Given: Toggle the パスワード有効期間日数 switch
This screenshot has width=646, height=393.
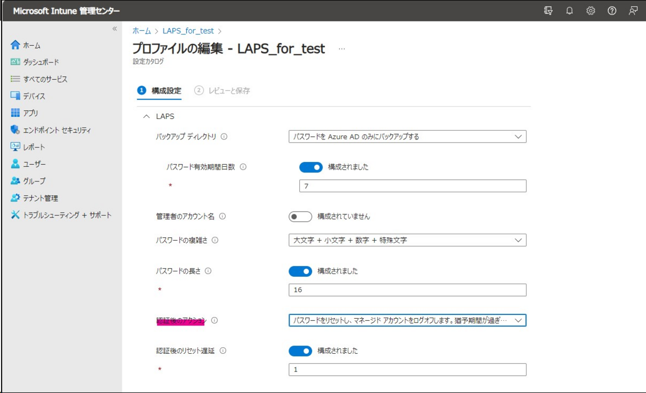Looking at the screenshot, I should 311,167.
